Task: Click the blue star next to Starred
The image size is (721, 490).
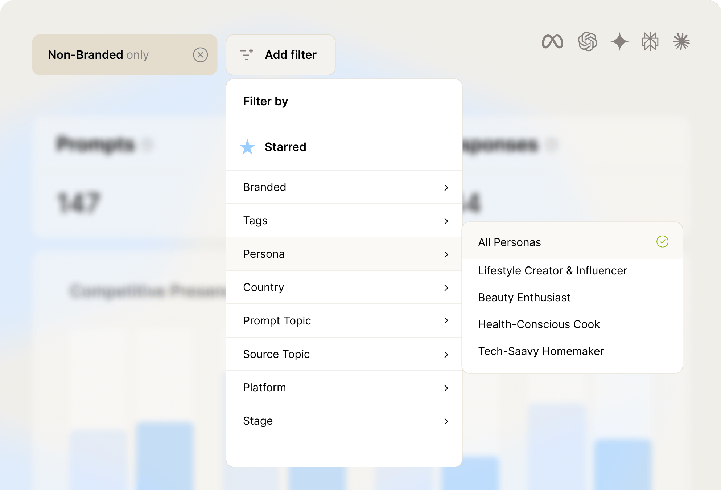Action: coord(247,147)
